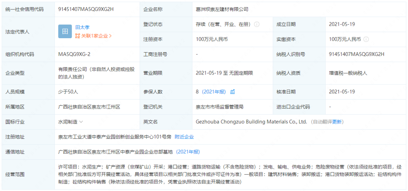Select 参保人数 value 8
Screen dimensions: 408x191
point(197,92)
